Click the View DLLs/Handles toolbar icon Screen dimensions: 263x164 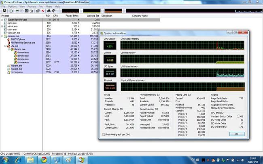coord(32,11)
